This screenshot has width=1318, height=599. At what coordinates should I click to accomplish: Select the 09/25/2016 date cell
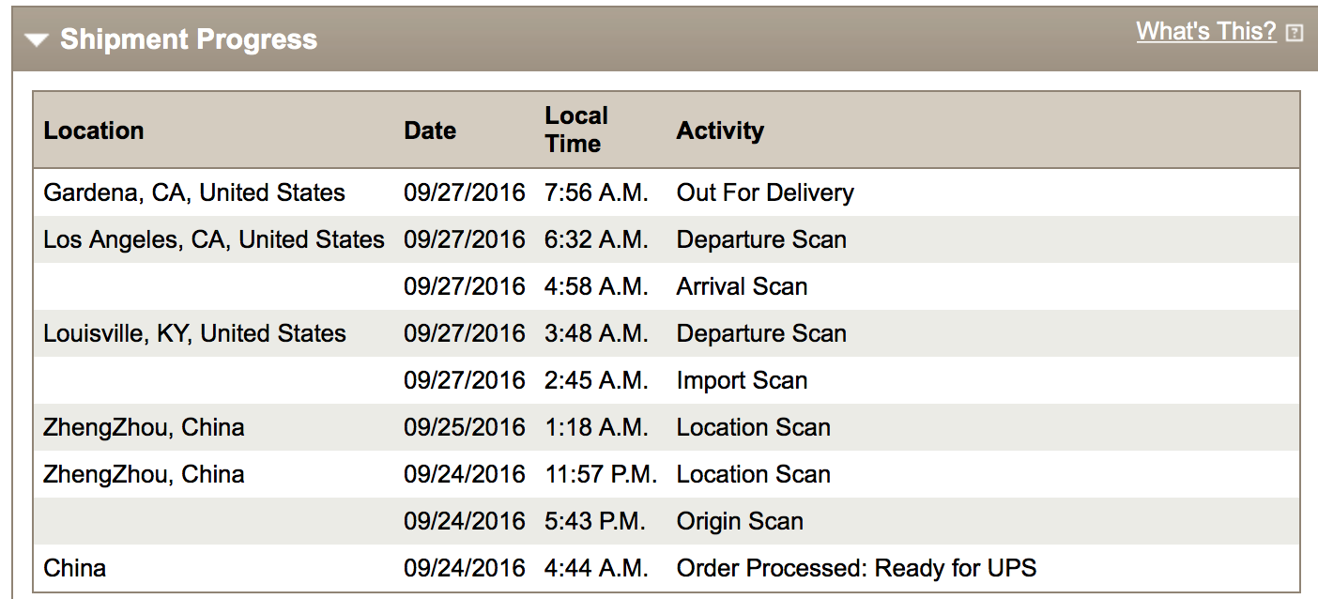click(x=465, y=427)
